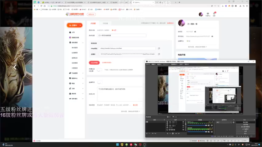Click 开始录制 in OBS controls
Image resolution: width=262 pixels, height=147 pixels.
point(245,124)
